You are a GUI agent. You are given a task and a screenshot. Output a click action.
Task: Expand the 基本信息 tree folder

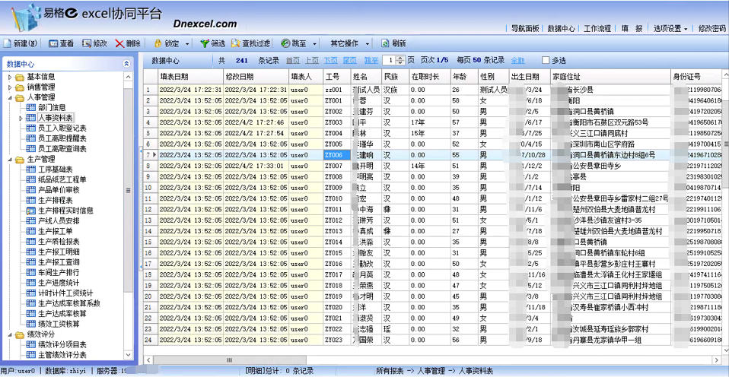click(10, 77)
